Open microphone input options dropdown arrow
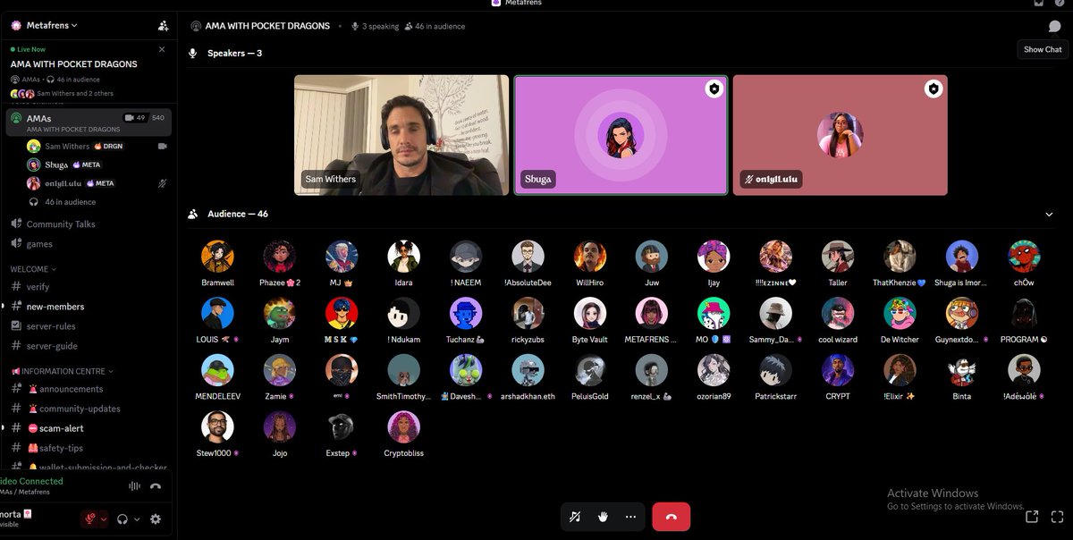1073x540 pixels. [x=104, y=519]
